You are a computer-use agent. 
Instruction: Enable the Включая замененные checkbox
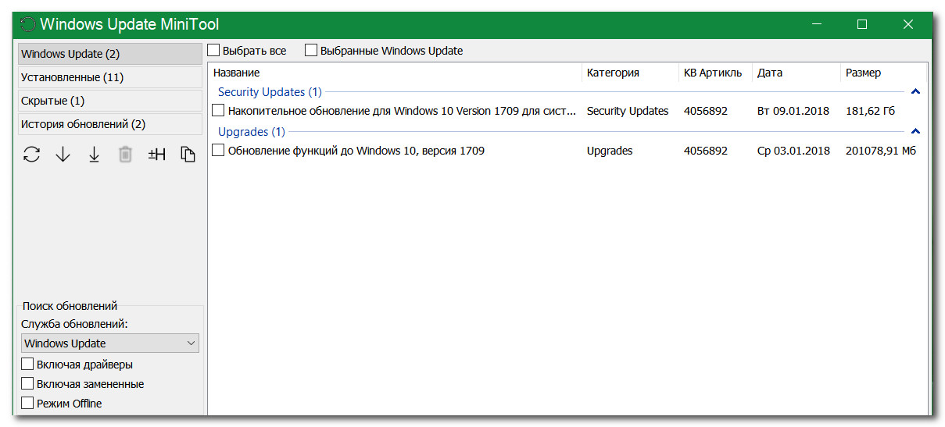click(28, 384)
